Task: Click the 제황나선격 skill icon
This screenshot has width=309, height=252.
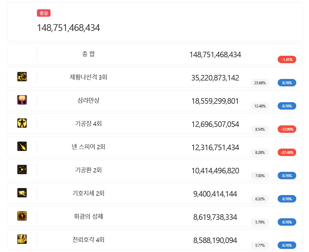Action: (22, 77)
